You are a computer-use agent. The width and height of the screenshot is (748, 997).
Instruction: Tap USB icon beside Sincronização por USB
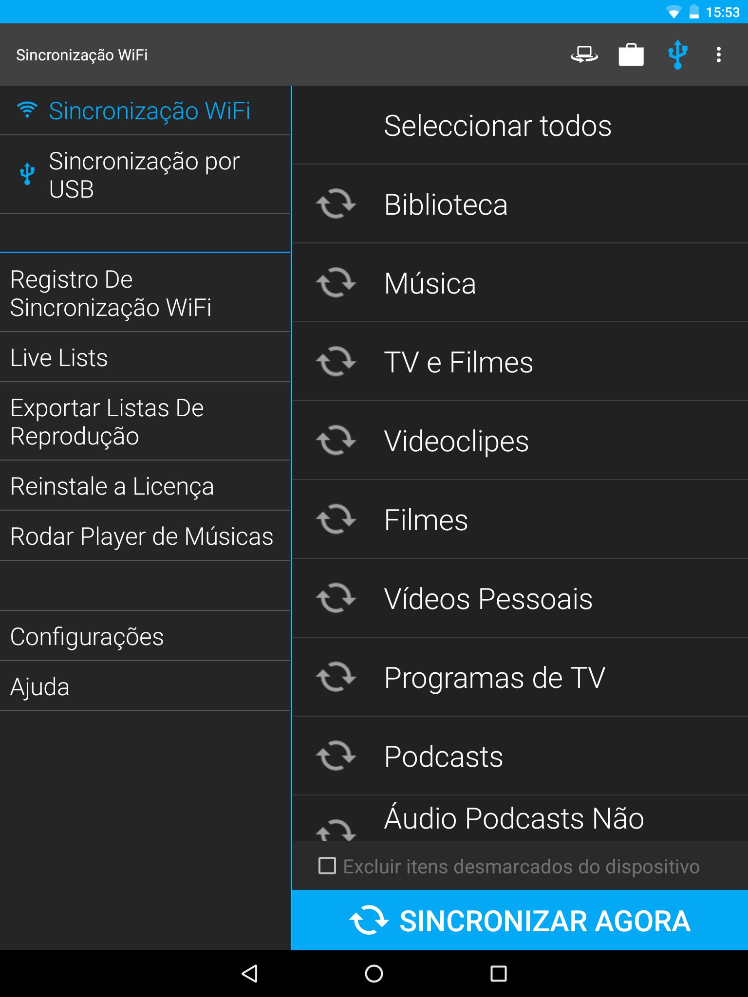tap(27, 174)
